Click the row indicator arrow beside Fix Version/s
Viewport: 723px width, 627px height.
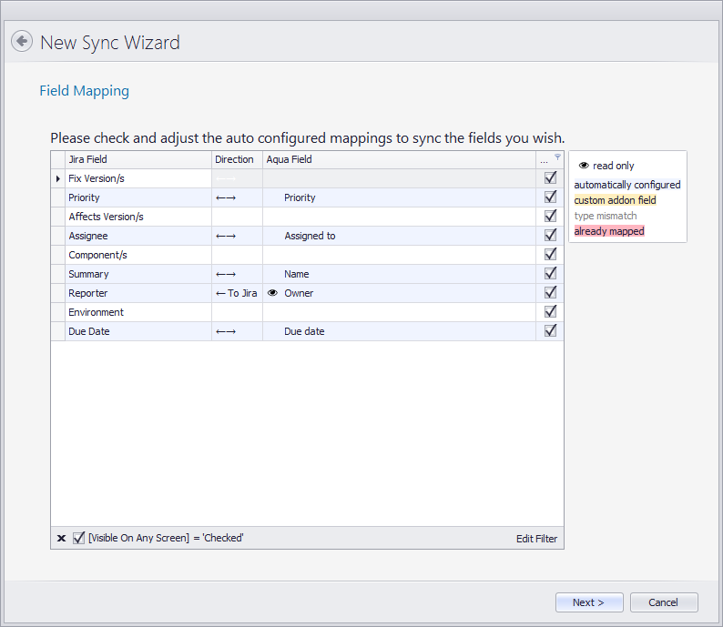(58, 178)
